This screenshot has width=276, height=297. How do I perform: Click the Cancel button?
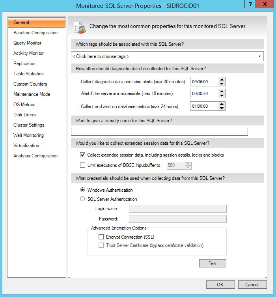(252, 284)
